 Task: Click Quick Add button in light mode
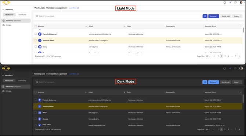click(225, 16)
